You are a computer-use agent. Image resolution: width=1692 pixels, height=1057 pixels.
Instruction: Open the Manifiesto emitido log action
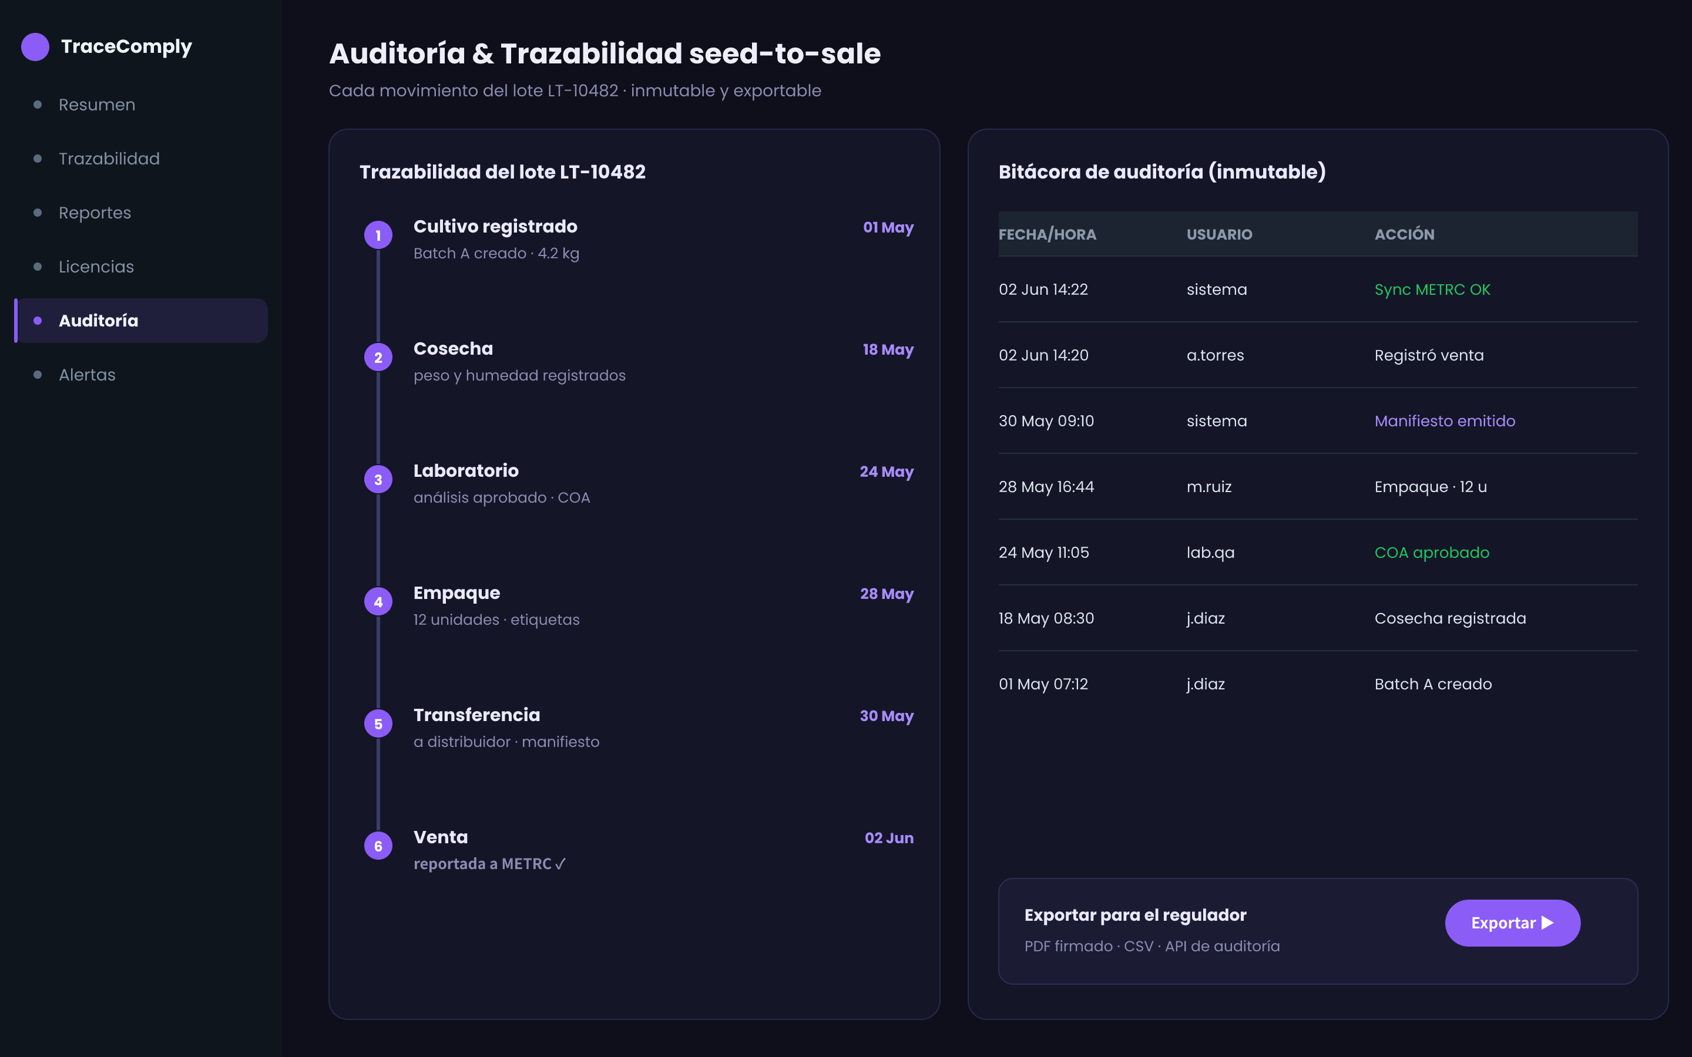1445,421
